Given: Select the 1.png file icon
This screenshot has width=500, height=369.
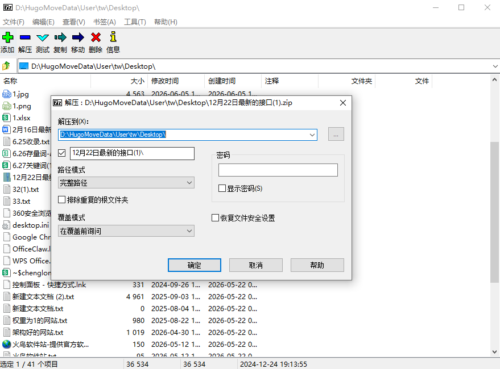Looking at the screenshot, I should point(6,106).
